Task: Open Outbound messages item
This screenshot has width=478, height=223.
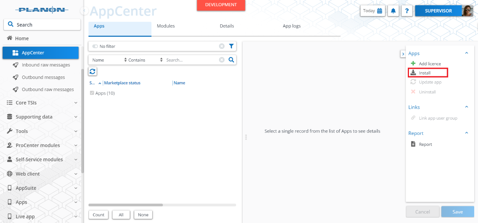Action: click(43, 77)
